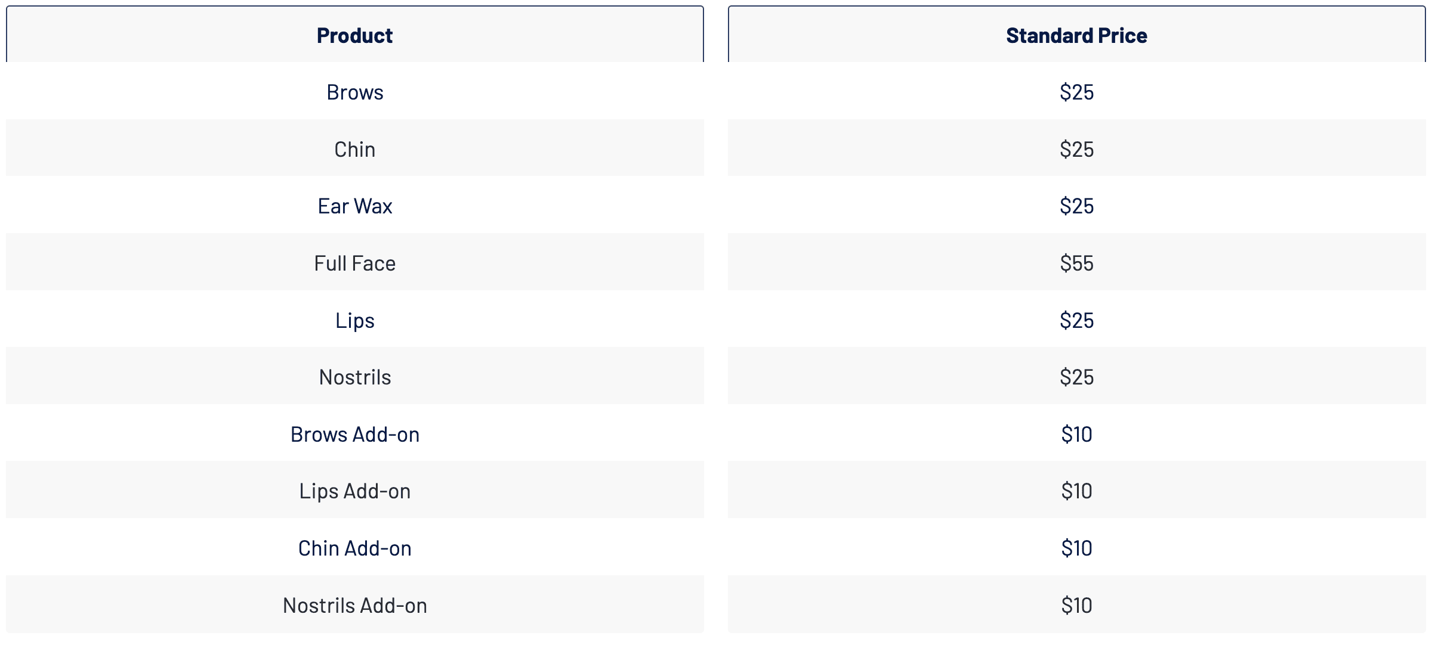Click the $25 price for Brows
1432x645 pixels.
point(1077,92)
